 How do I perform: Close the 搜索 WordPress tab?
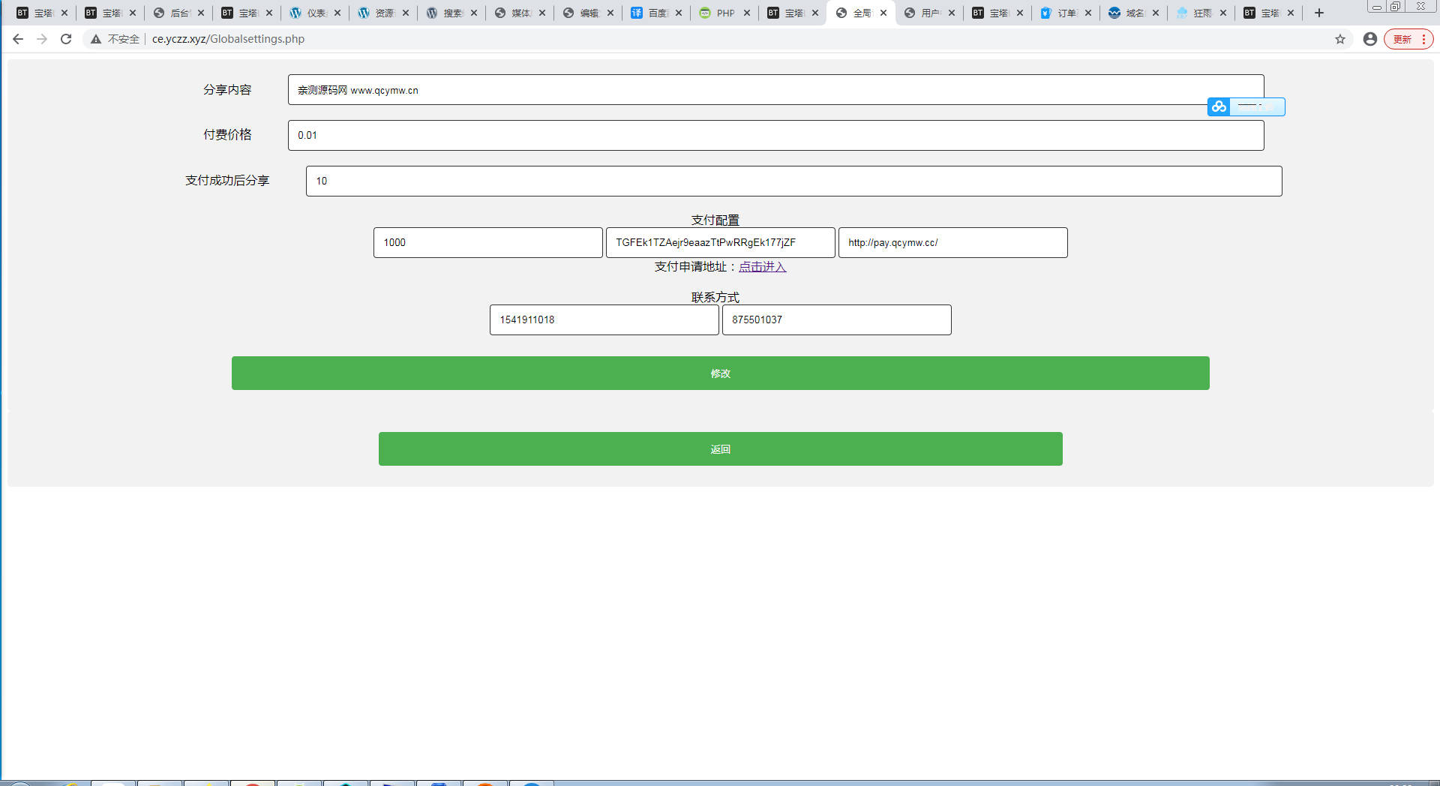(474, 13)
